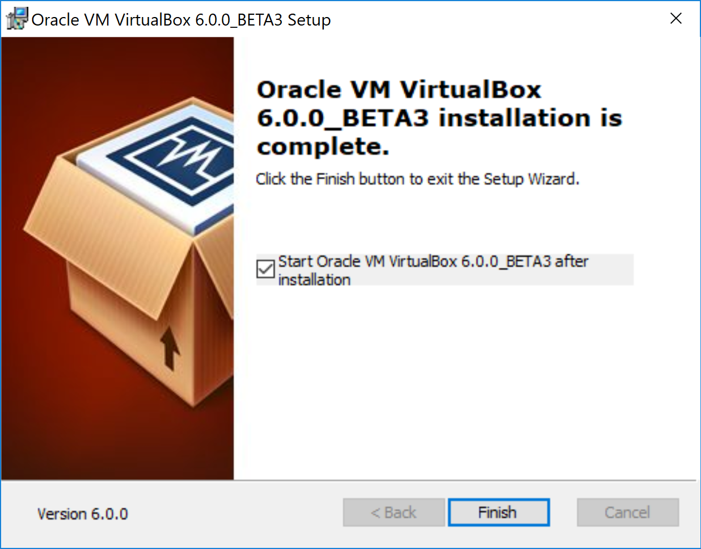Close the Setup window with X
701x549 pixels.
pyautogui.click(x=675, y=19)
